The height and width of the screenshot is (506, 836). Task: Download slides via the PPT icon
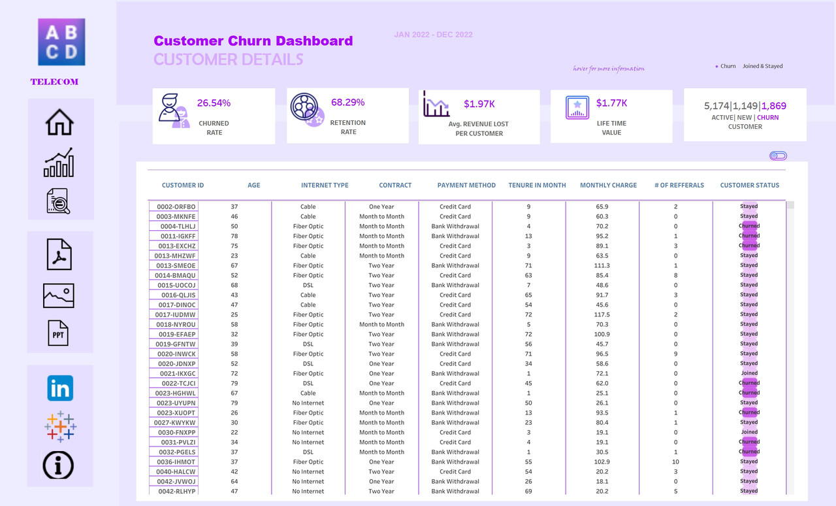(x=59, y=333)
